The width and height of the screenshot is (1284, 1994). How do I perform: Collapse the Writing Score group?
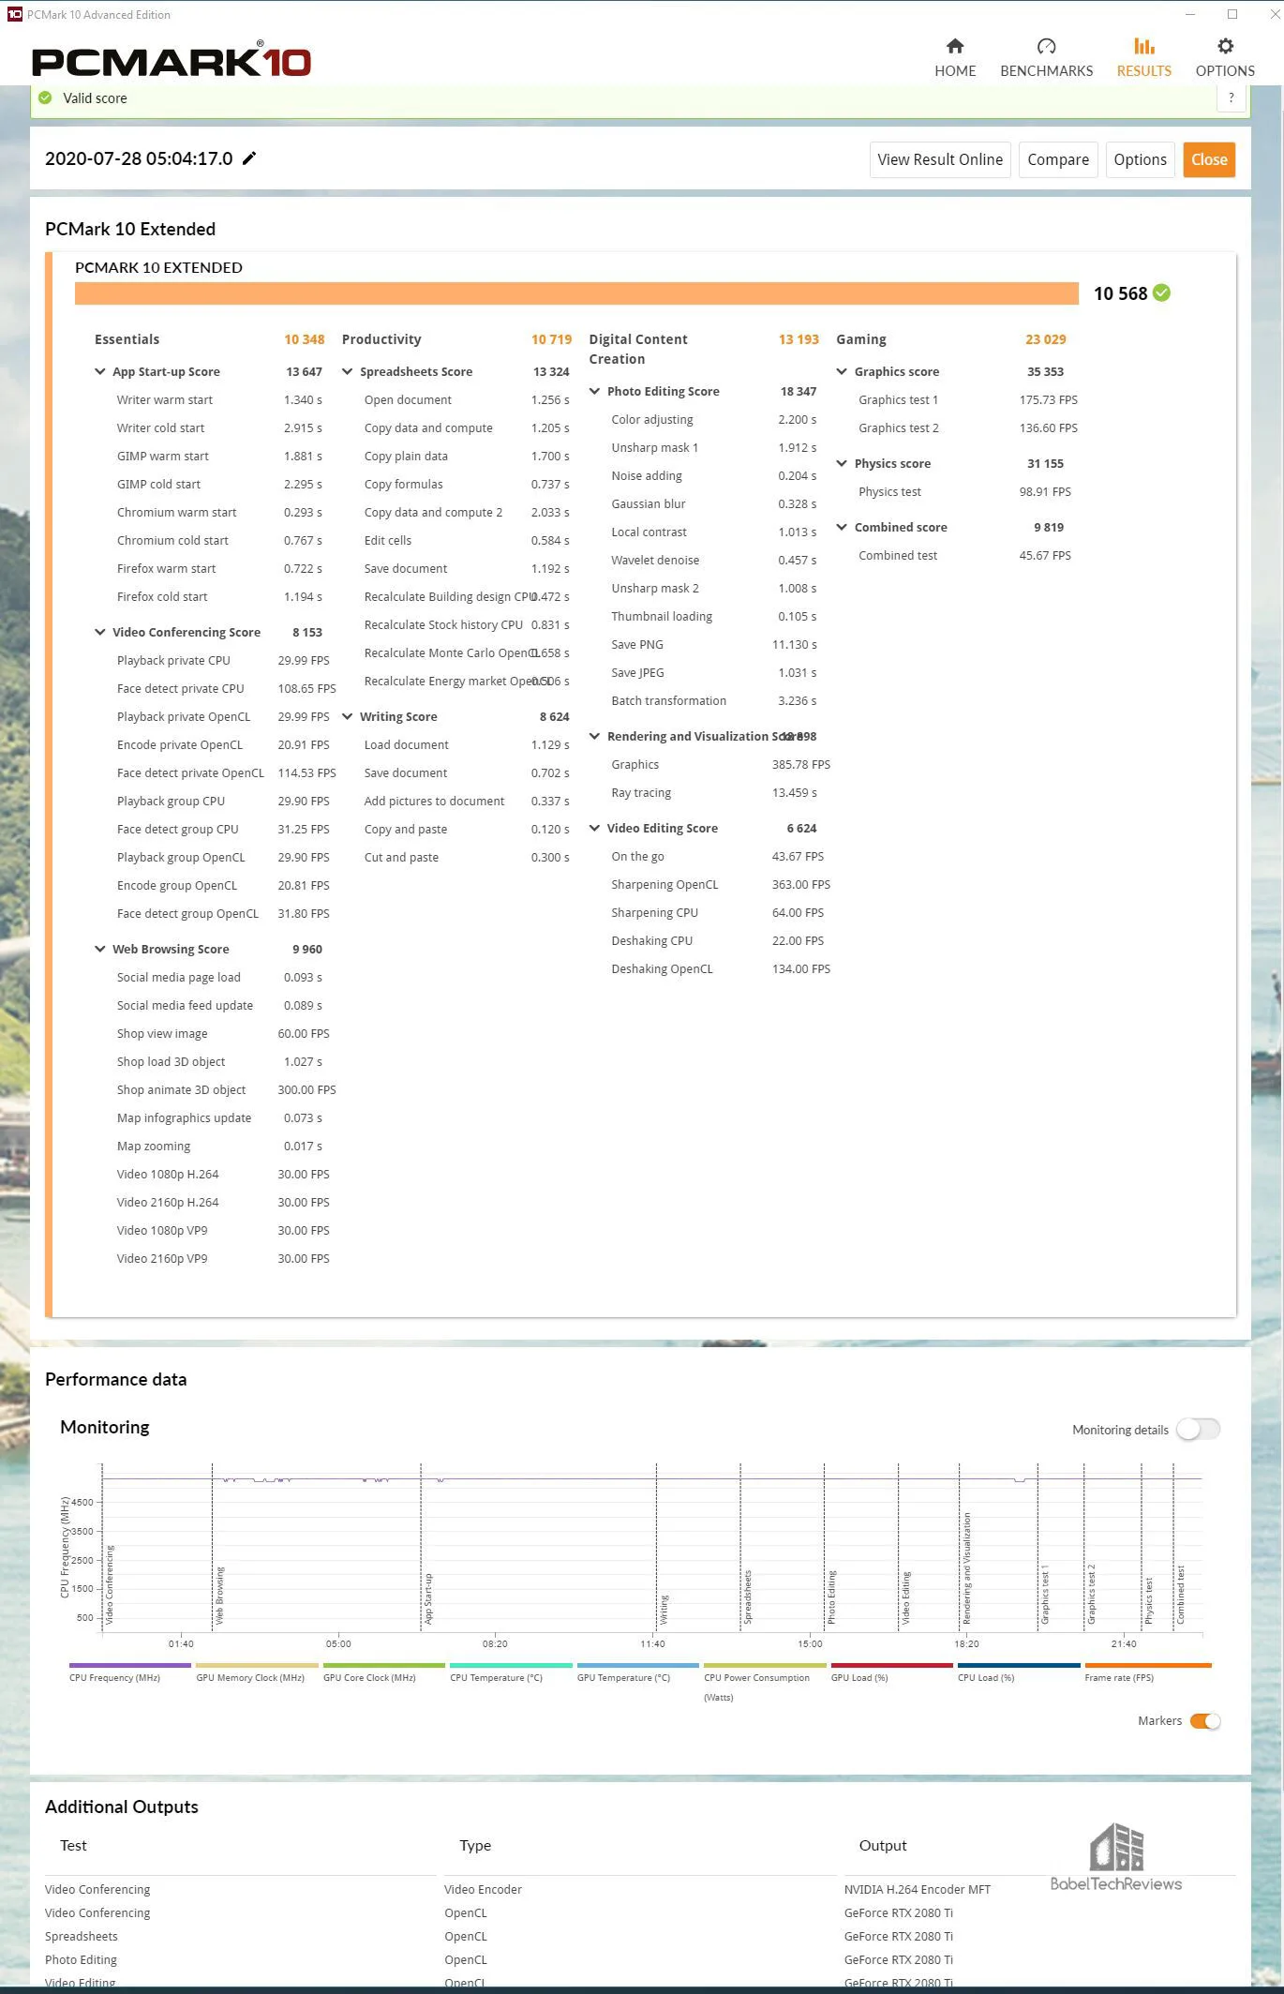[348, 717]
